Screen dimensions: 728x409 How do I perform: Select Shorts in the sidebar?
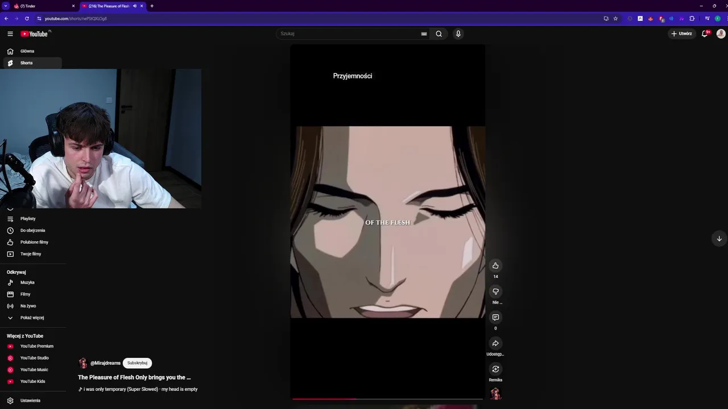click(33, 63)
